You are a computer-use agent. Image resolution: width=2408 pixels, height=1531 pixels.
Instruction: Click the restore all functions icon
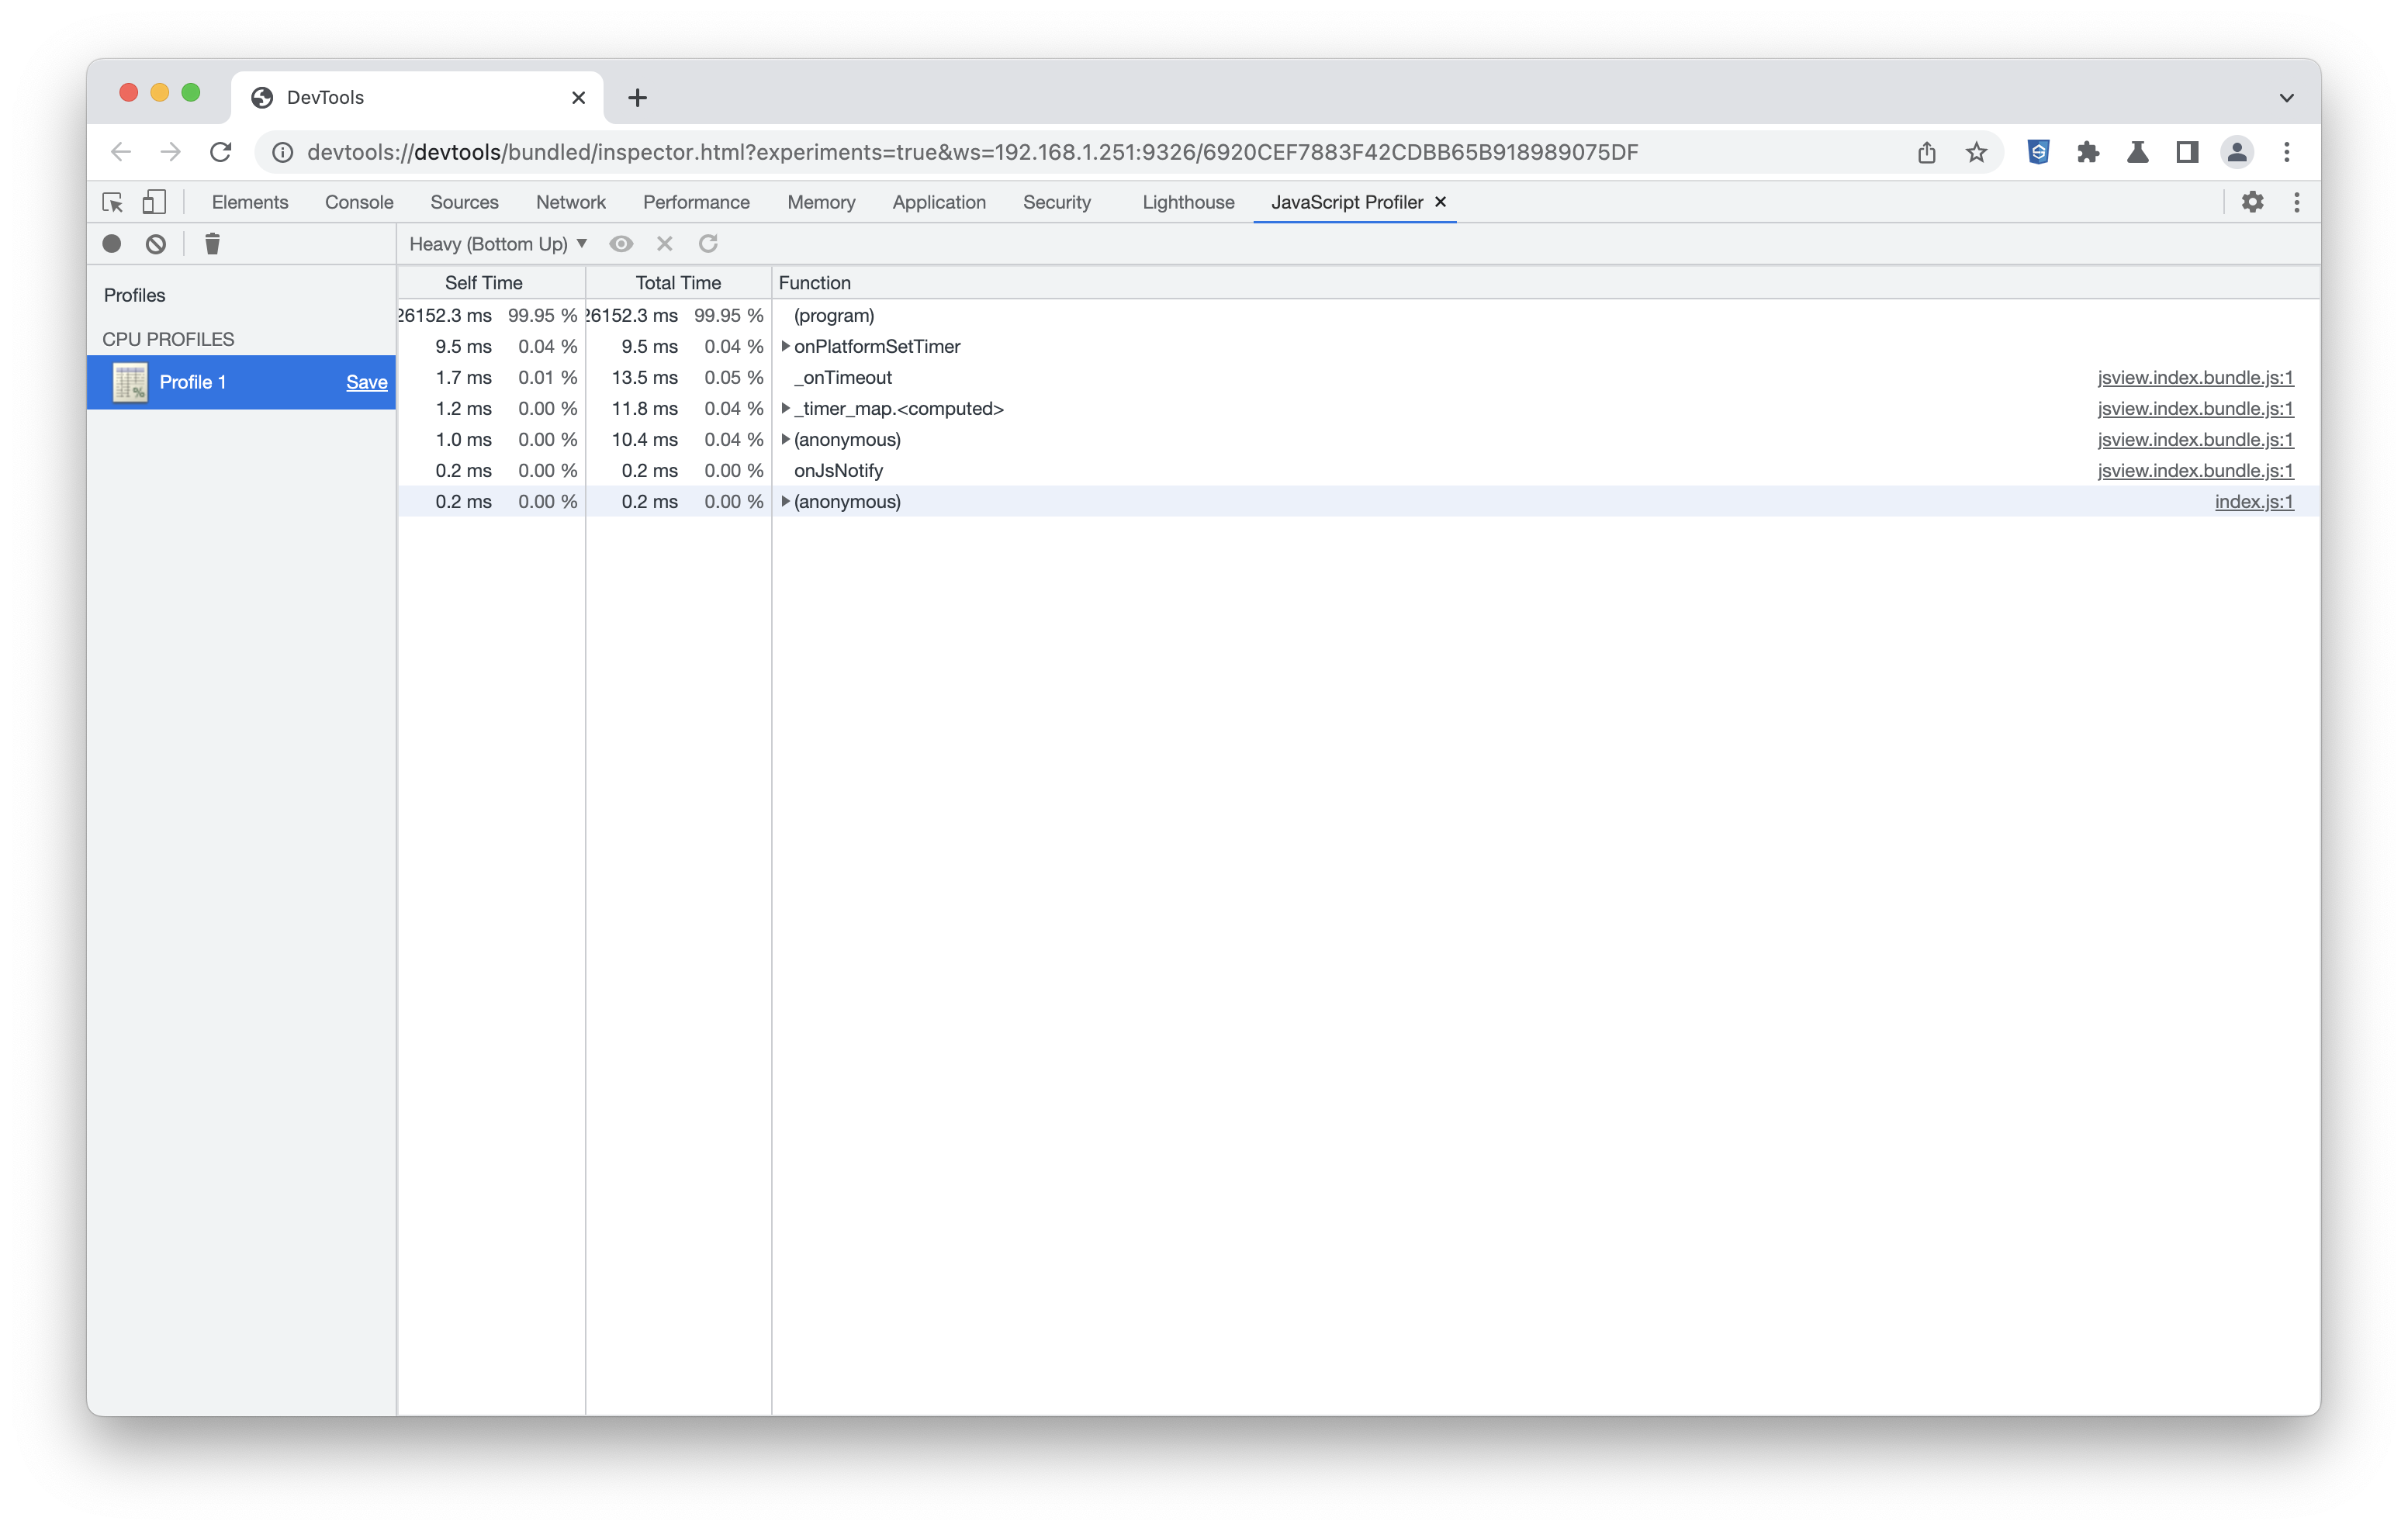click(x=708, y=244)
